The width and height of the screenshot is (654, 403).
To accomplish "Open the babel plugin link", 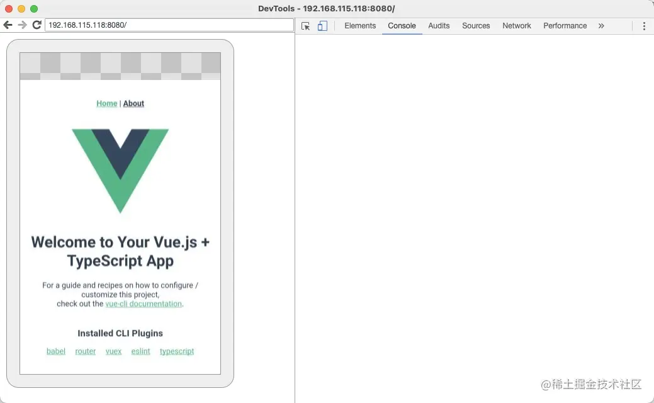I will [x=56, y=351].
